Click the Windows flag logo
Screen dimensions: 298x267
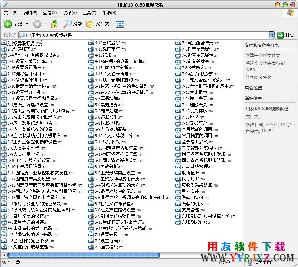[x=290, y=13]
